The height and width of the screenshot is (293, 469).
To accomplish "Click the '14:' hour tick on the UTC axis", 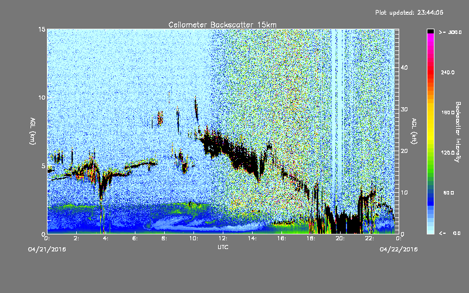I will click(x=253, y=239).
